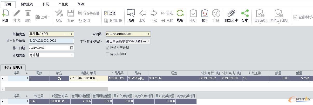
Task: Click the 塔位号 cell DL#1
Action: pyautogui.click(x=39, y=101)
